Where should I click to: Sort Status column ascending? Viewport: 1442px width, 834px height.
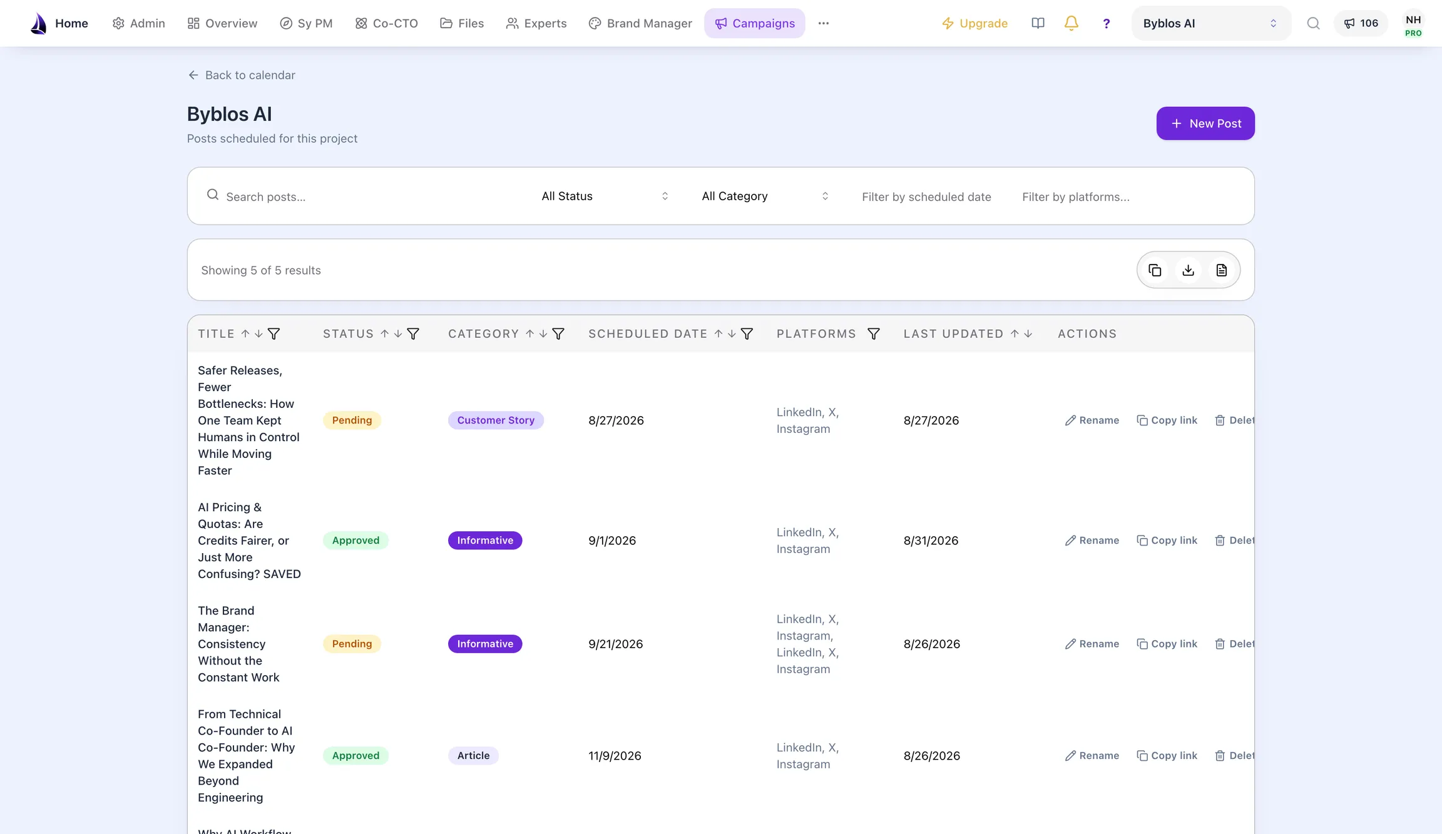tap(385, 334)
